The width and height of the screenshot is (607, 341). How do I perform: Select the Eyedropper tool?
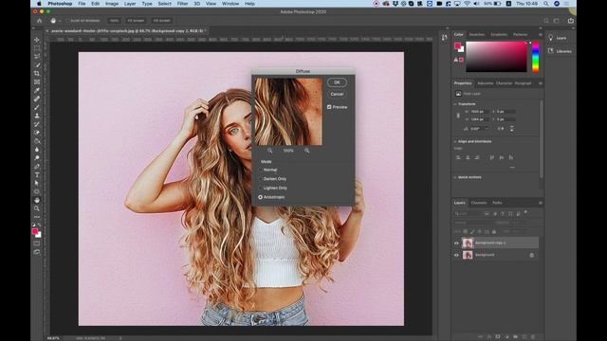tap(37, 91)
